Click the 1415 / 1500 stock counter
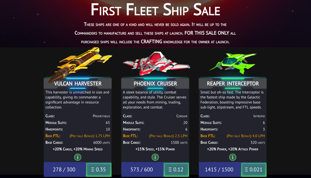The height and width of the screenshot is (178, 311). point(219,169)
